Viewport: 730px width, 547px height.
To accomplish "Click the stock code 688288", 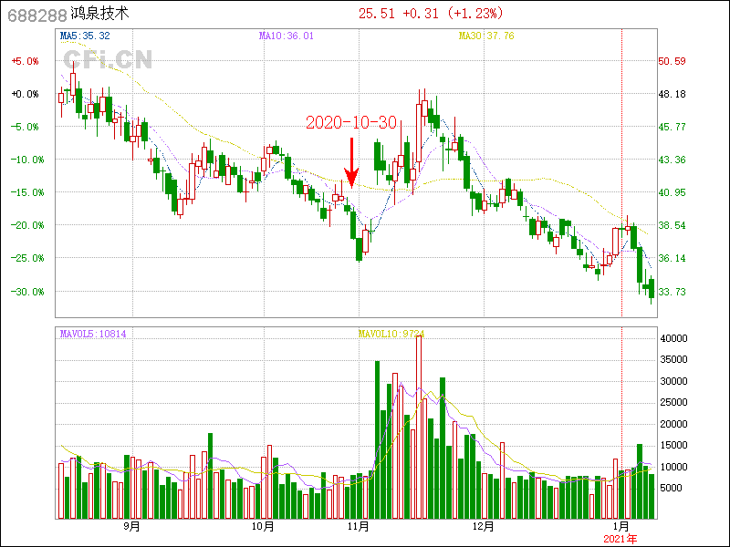I will pos(37,15).
